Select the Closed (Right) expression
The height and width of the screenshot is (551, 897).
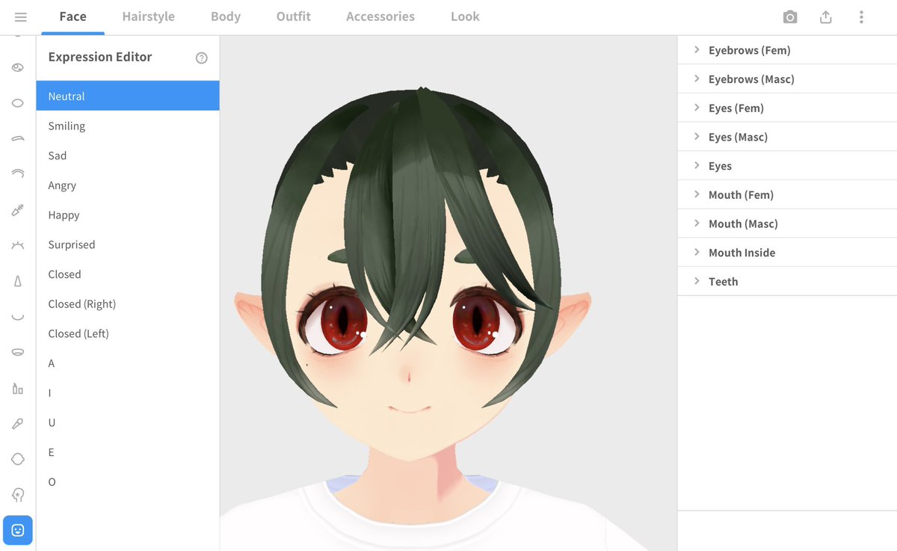click(x=128, y=304)
